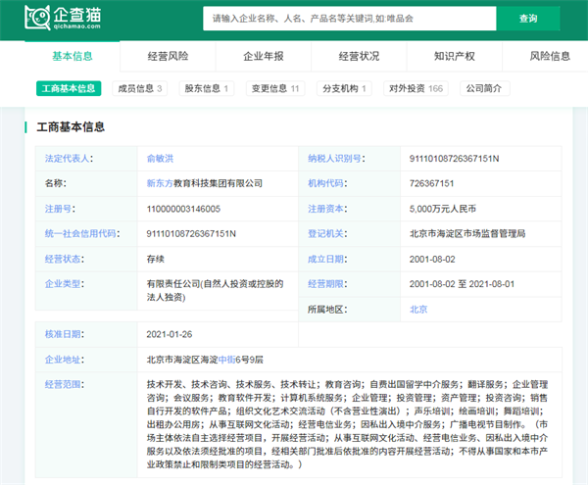Select the 风险信息 tab
Viewport: 588px width, 485px height.
coord(549,56)
